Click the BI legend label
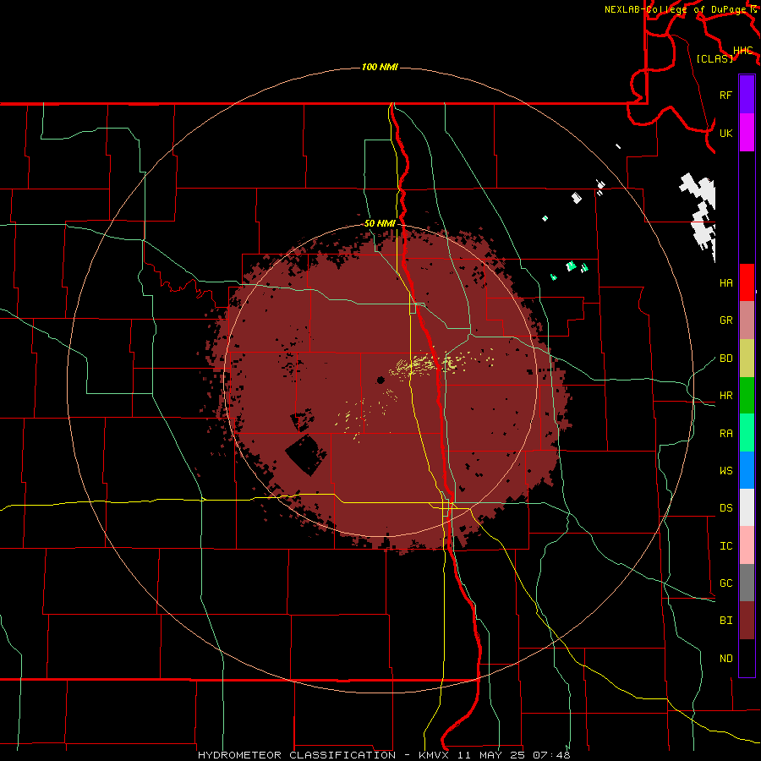 coord(725,621)
